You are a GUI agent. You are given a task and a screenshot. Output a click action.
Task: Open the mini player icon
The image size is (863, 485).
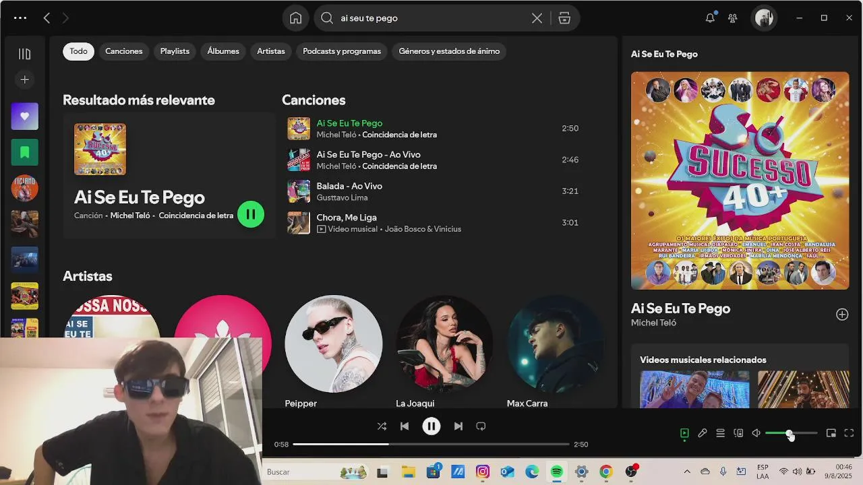click(x=831, y=433)
